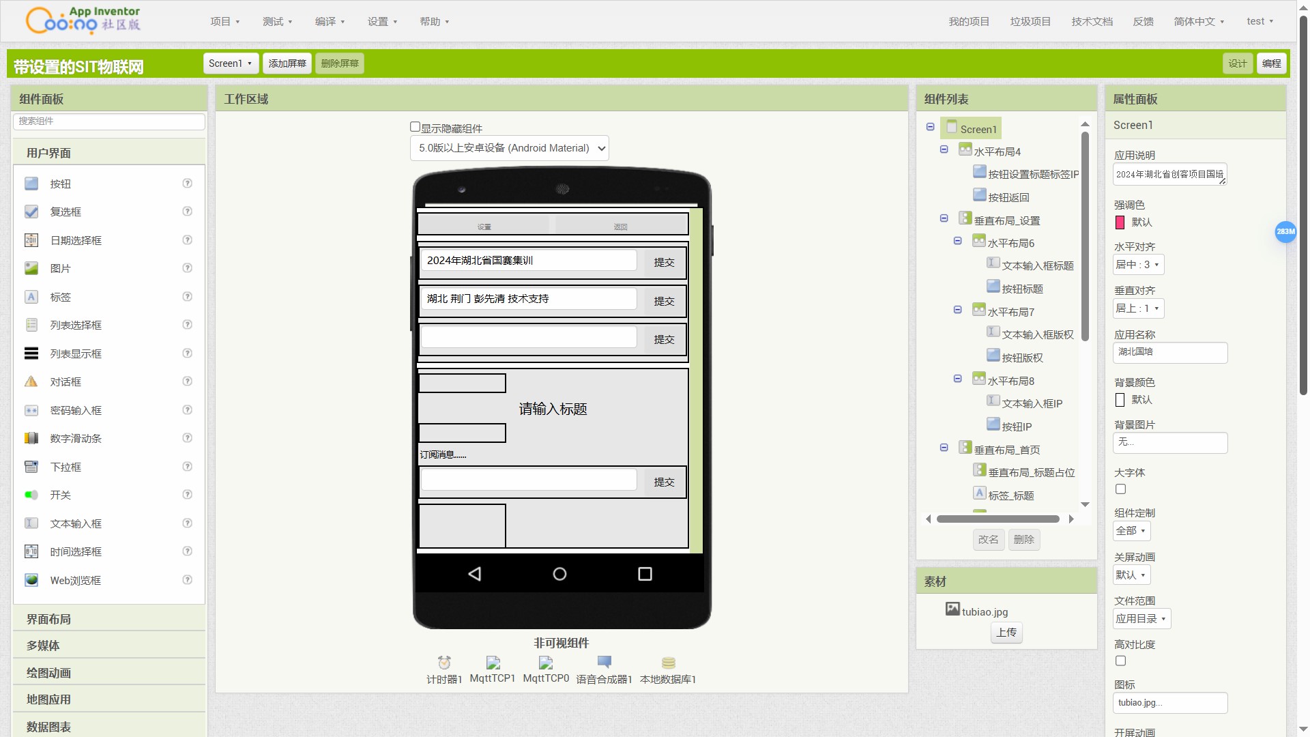Collapse the Screen1 tree node
The width and height of the screenshot is (1310, 737).
(x=930, y=127)
